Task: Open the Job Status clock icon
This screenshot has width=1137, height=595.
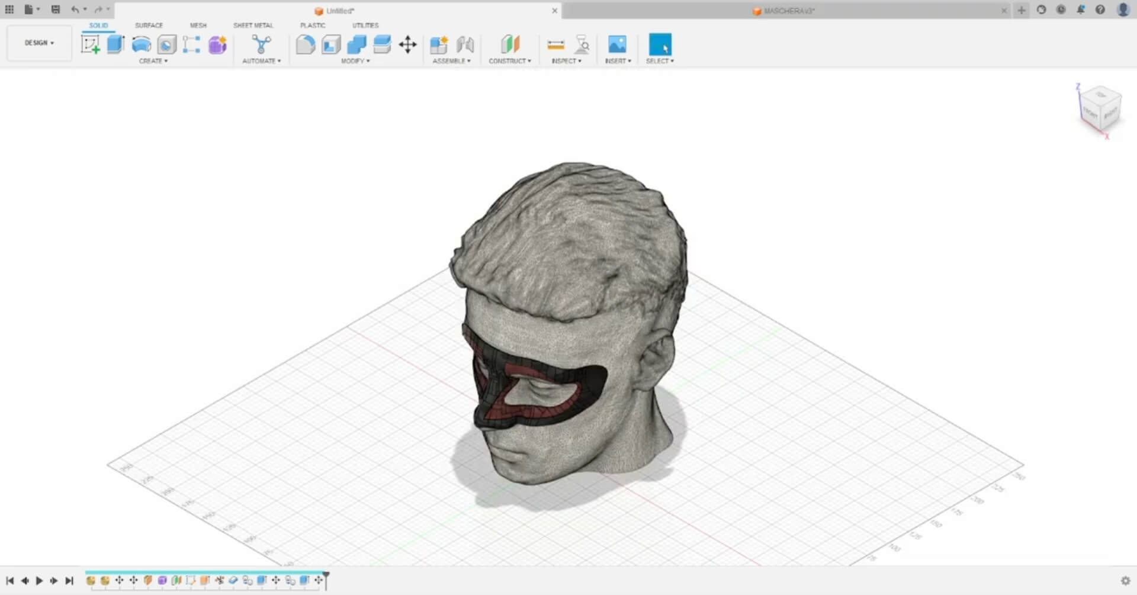Action: (x=1061, y=9)
